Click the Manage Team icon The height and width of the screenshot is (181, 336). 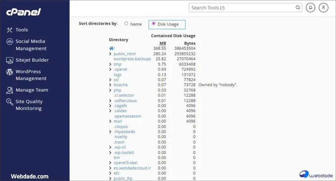click(x=10, y=90)
